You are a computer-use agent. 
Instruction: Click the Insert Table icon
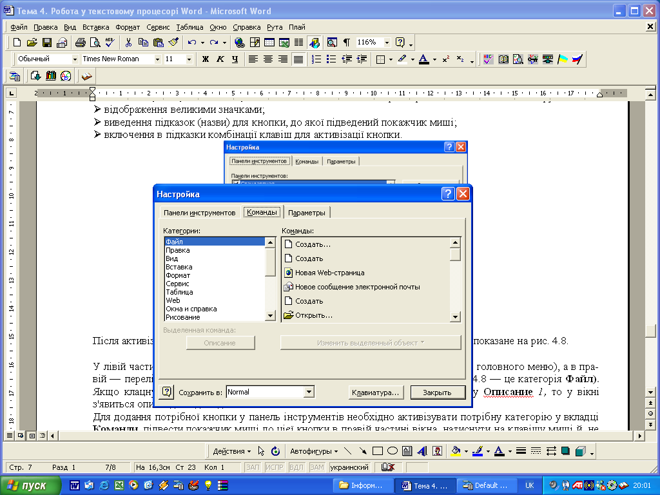(269, 42)
